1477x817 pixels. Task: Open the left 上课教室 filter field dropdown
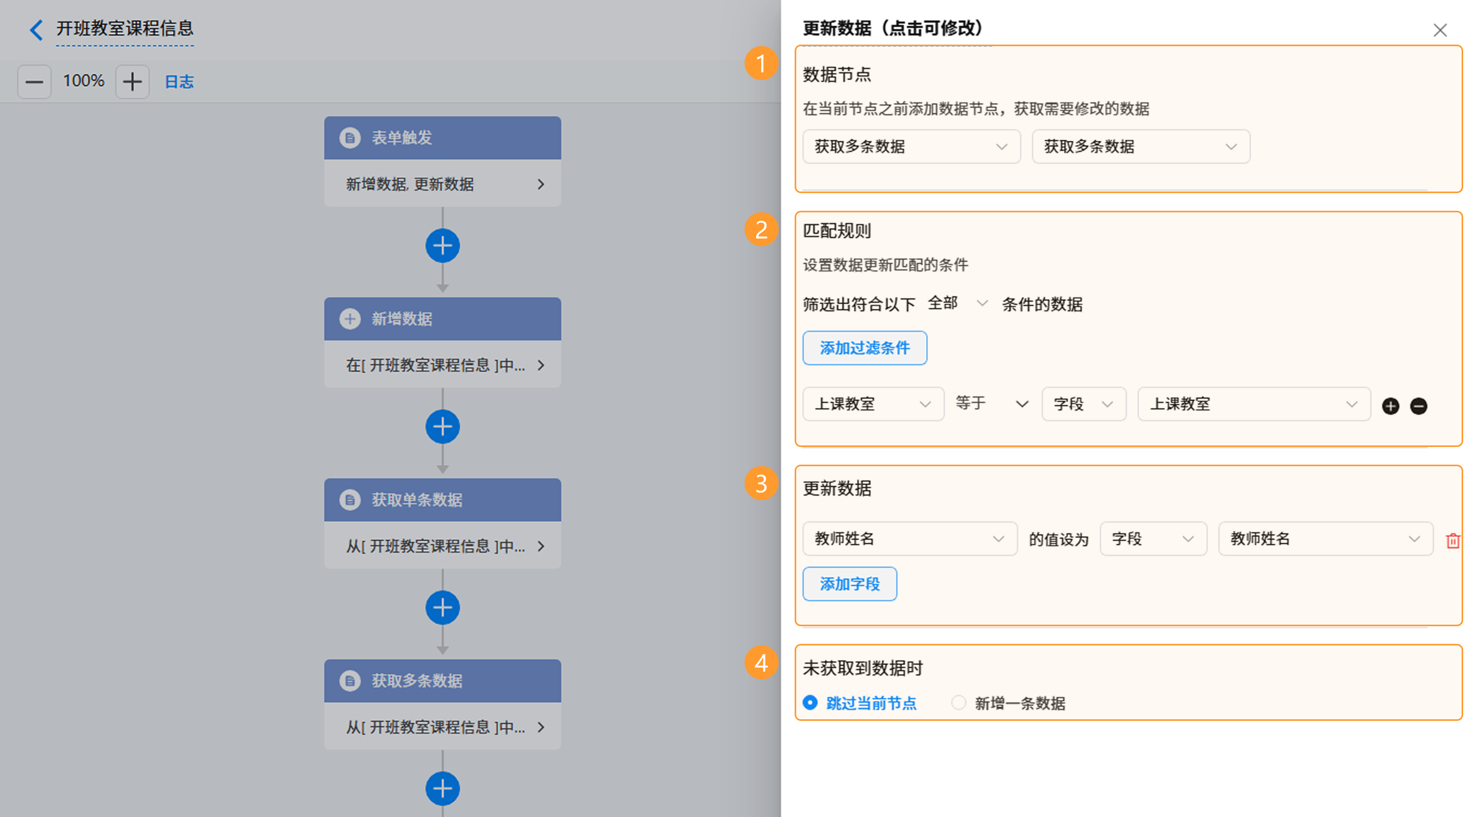[873, 404]
